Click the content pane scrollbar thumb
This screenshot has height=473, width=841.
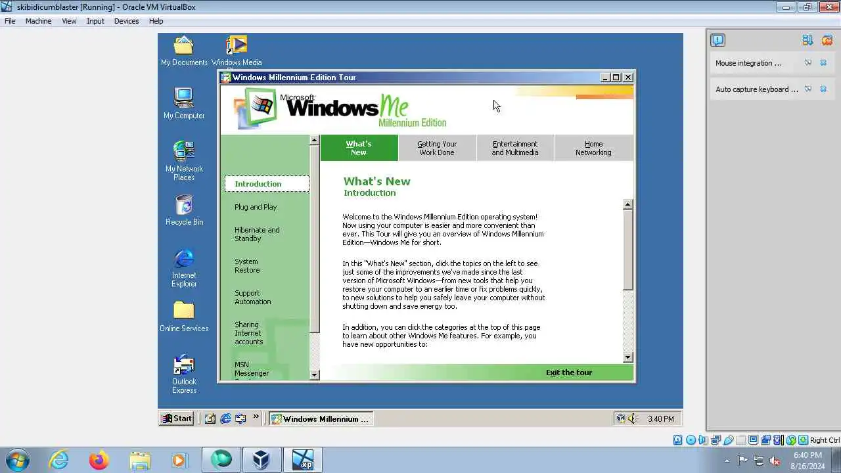tap(627, 250)
